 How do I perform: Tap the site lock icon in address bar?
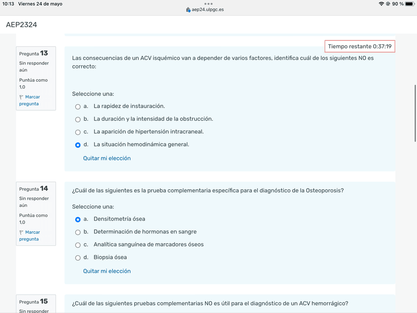tap(188, 10)
